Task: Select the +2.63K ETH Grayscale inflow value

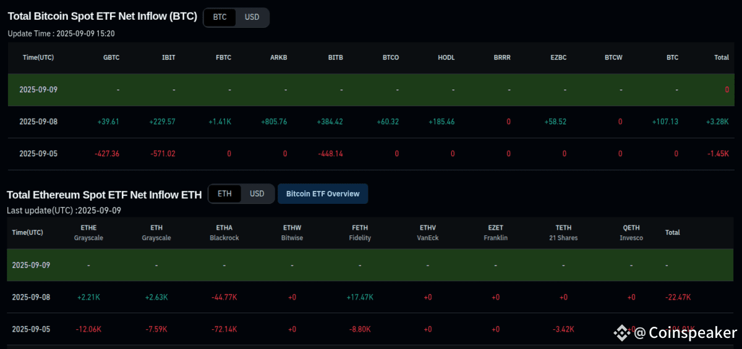Action: [156, 297]
